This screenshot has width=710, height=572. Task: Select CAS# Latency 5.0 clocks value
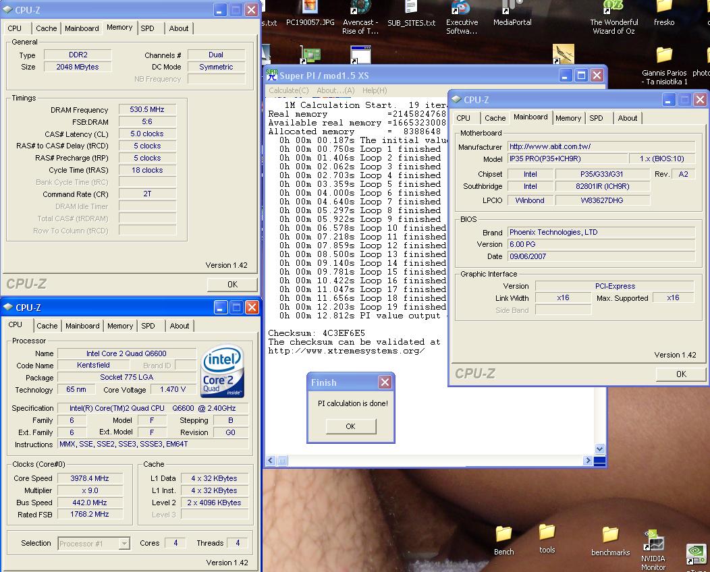[147, 134]
